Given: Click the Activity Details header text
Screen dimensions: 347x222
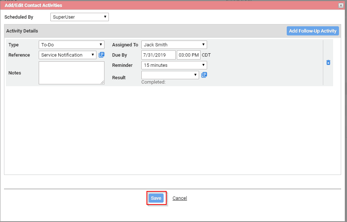Looking at the screenshot, I should (22, 31).
